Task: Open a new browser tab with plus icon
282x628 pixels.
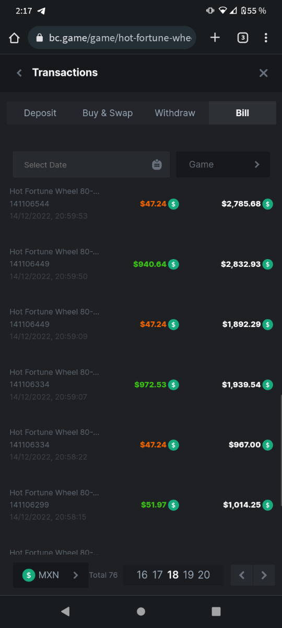Action: [215, 38]
